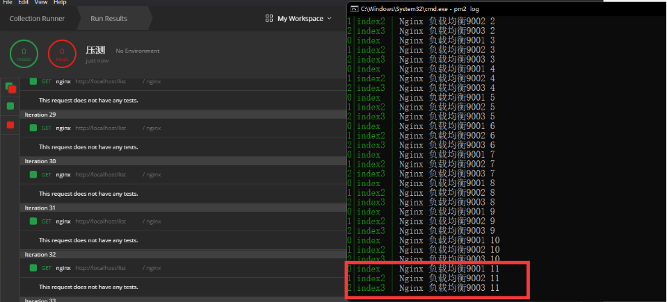This screenshot has height=302, width=667.
Task: Click green status square in Iteration 30
Action: pyautogui.click(x=33, y=175)
